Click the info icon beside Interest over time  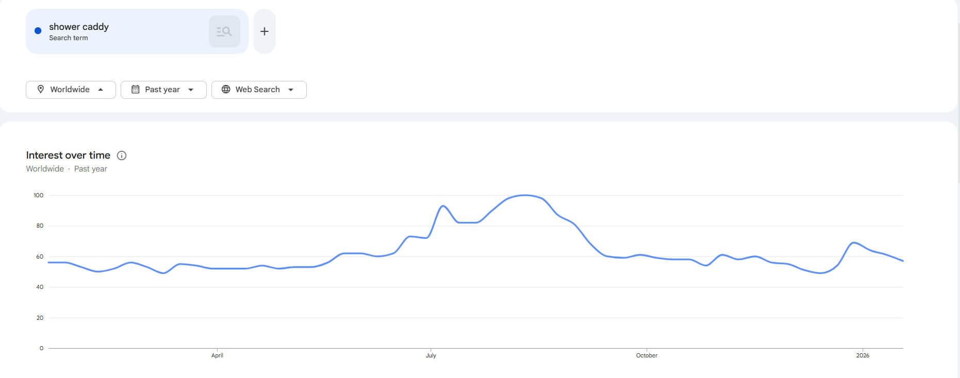pos(122,156)
